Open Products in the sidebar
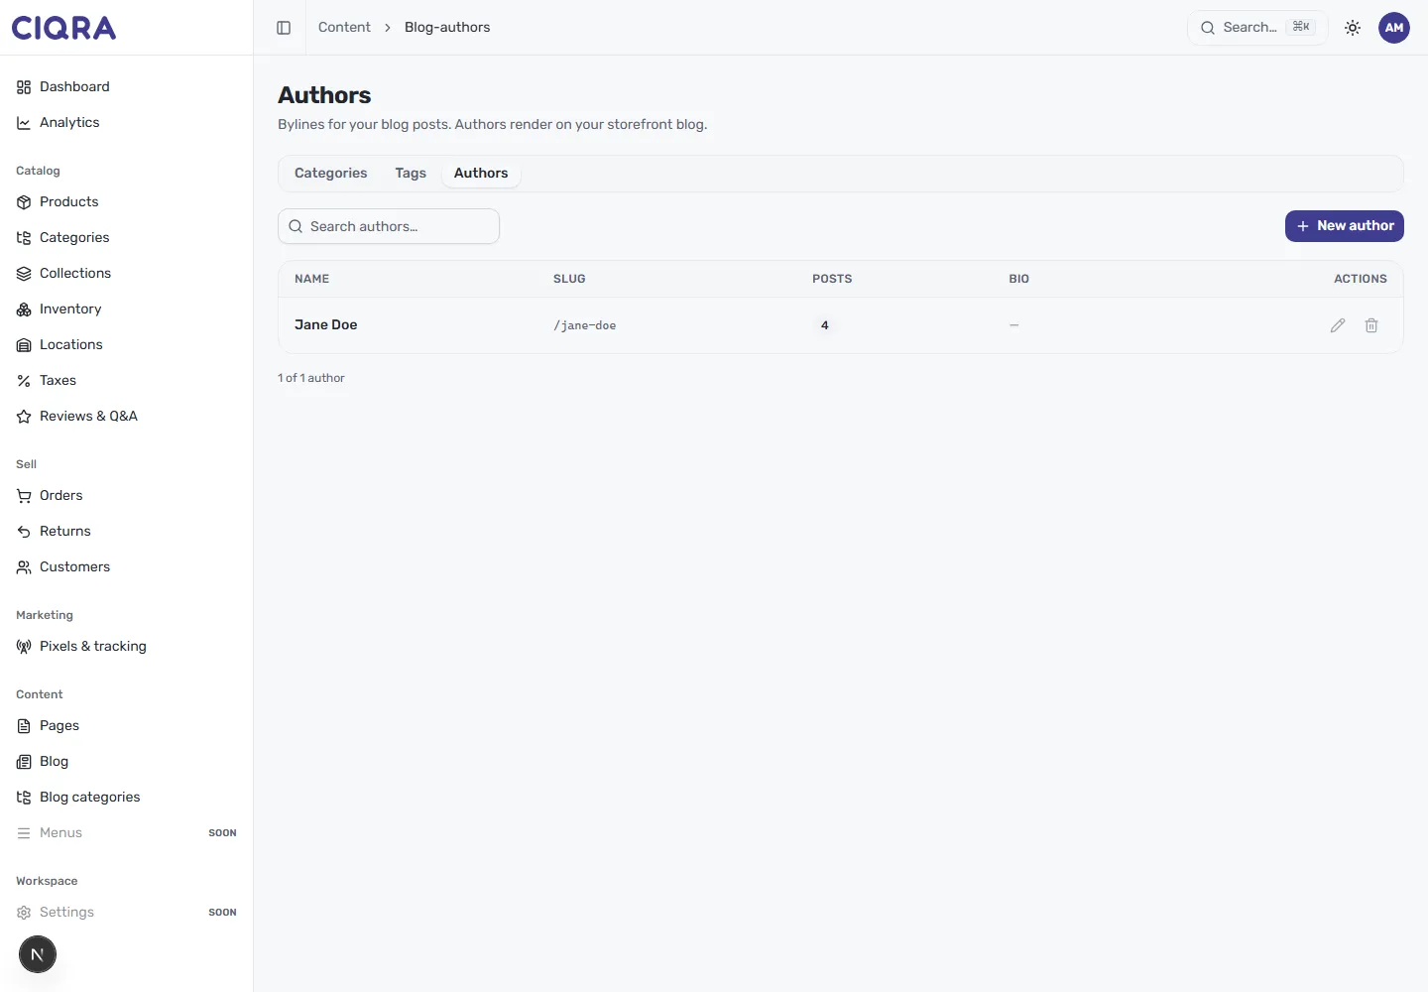This screenshot has height=992, width=1428. pos(127,202)
